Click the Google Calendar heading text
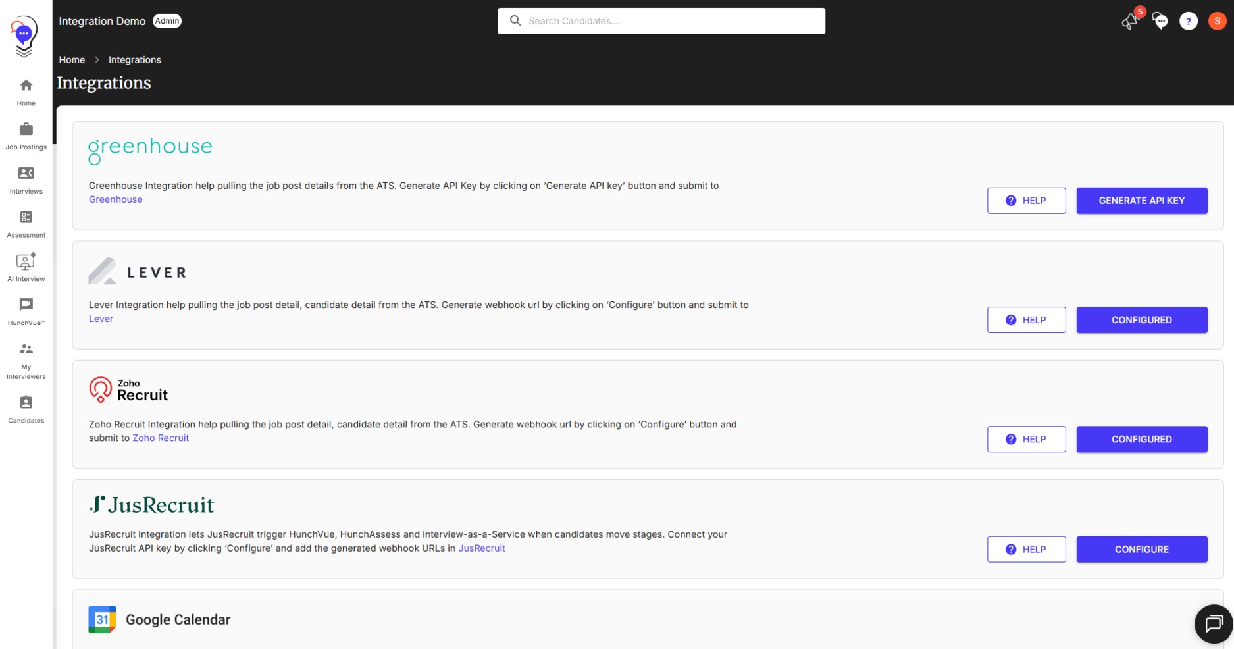This screenshot has width=1234, height=649. point(178,620)
